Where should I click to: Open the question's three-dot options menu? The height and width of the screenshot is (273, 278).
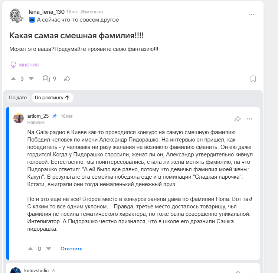[x=252, y=14]
